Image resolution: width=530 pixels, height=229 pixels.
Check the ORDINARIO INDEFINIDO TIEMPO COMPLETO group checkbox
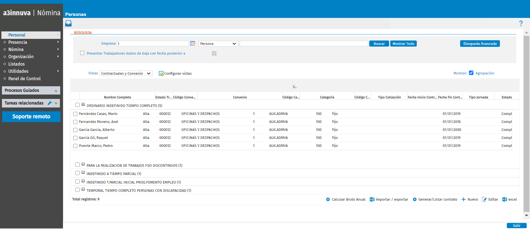(77, 105)
